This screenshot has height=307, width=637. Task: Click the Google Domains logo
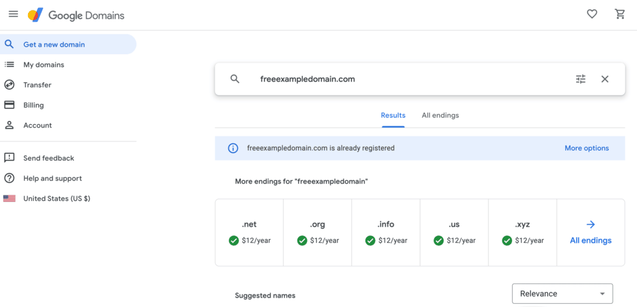point(76,16)
